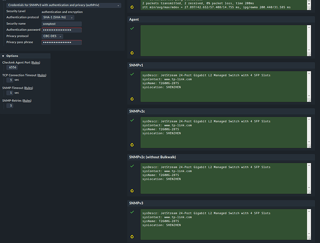Open Rules link for SNMP-Timeout

click(x=28, y=88)
